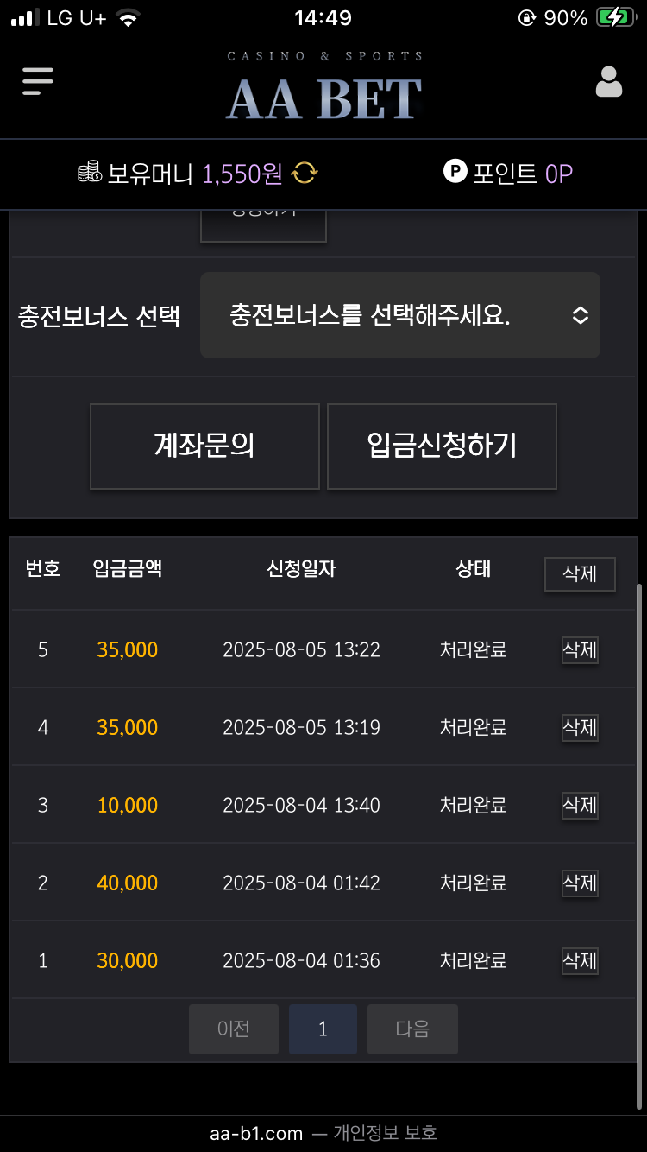The width and height of the screenshot is (647, 1152).
Task: Tap the P point icon
Action: (455, 172)
